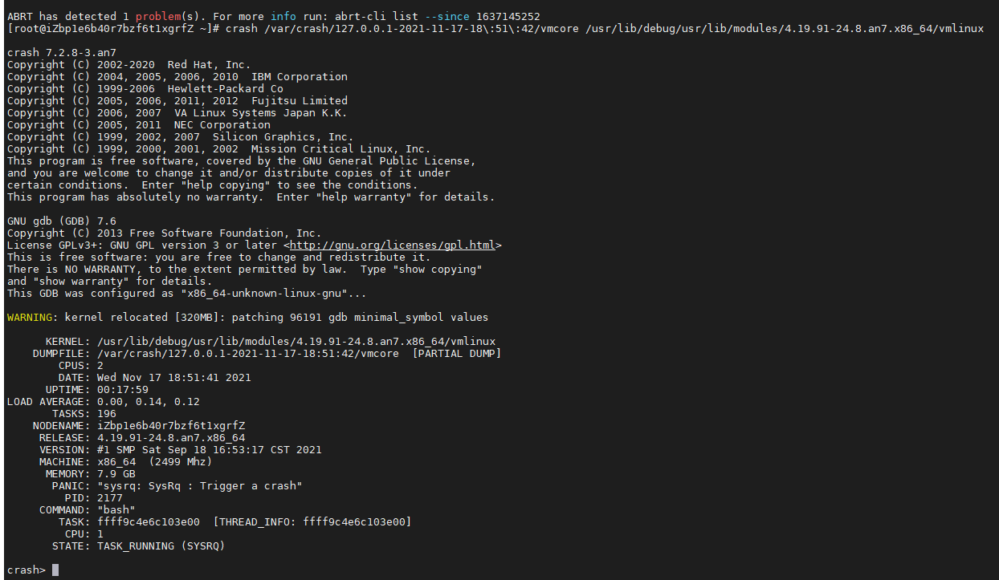The width and height of the screenshot is (999, 580).
Task: Click the blue "info" word in ABRT line
Action: point(283,16)
